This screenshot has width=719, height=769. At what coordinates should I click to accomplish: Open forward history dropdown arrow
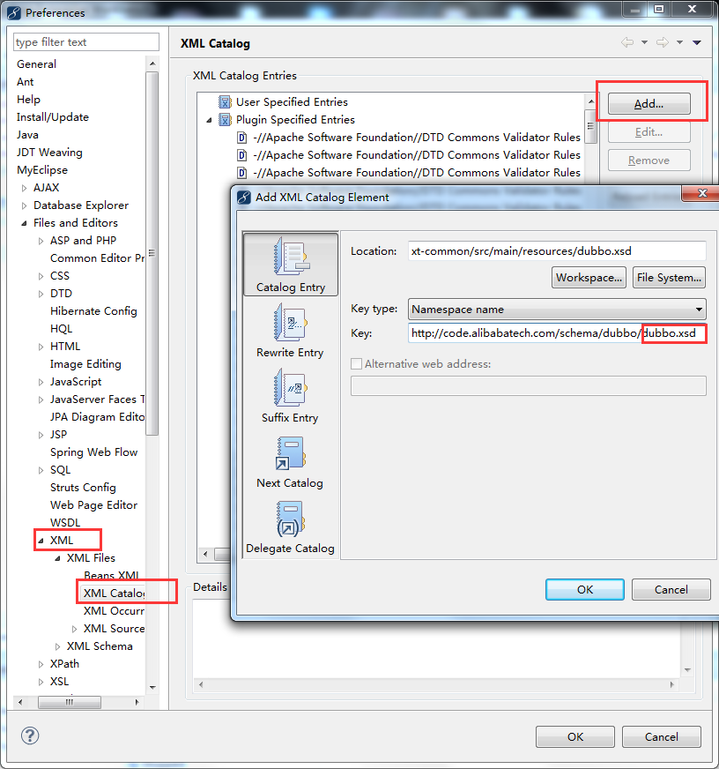tap(679, 42)
